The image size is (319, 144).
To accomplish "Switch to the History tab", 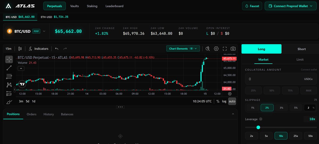I will [x=49, y=114].
